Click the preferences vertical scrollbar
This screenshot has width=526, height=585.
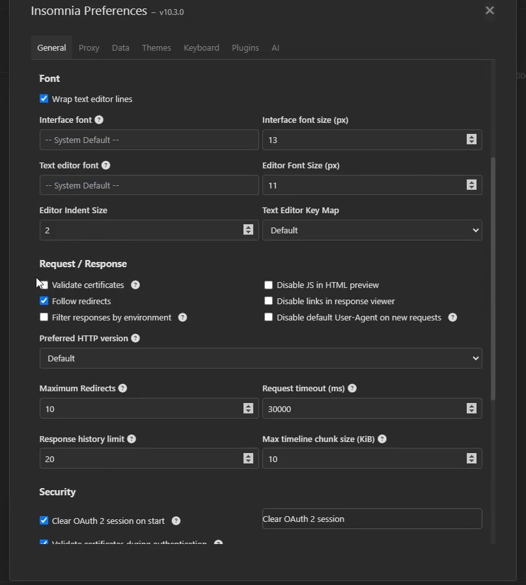pyautogui.click(x=493, y=278)
